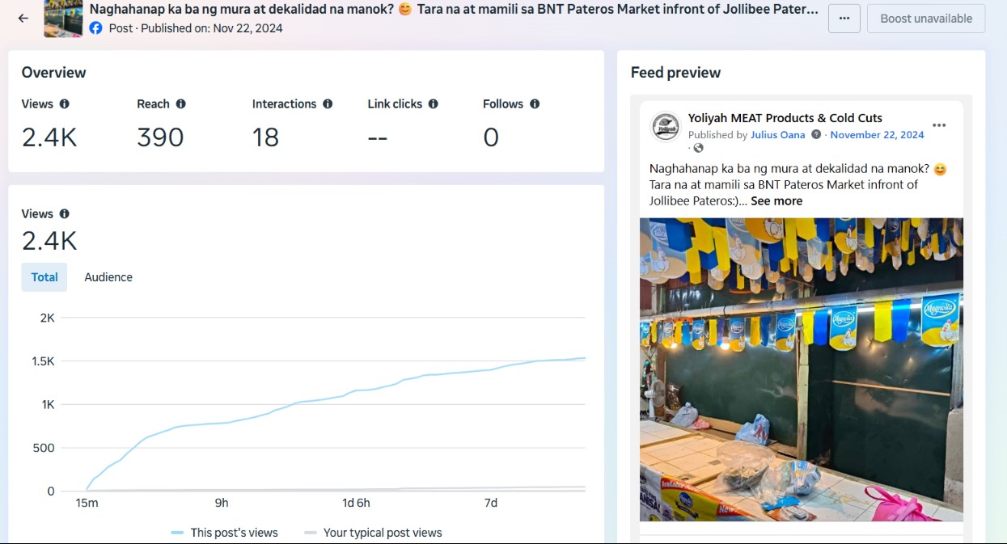Click the 0 Follows value
This screenshot has width=1007, height=544.
[491, 137]
